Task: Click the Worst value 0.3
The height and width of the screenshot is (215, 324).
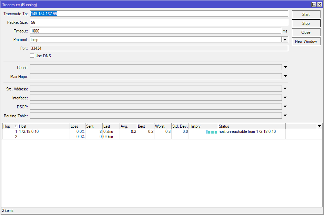Action: point(168,131)
